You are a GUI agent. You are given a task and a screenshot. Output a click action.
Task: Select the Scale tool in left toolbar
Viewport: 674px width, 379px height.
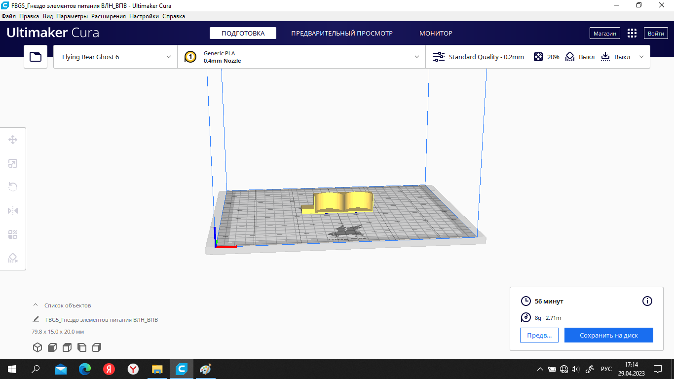click(x=13, y=163)
